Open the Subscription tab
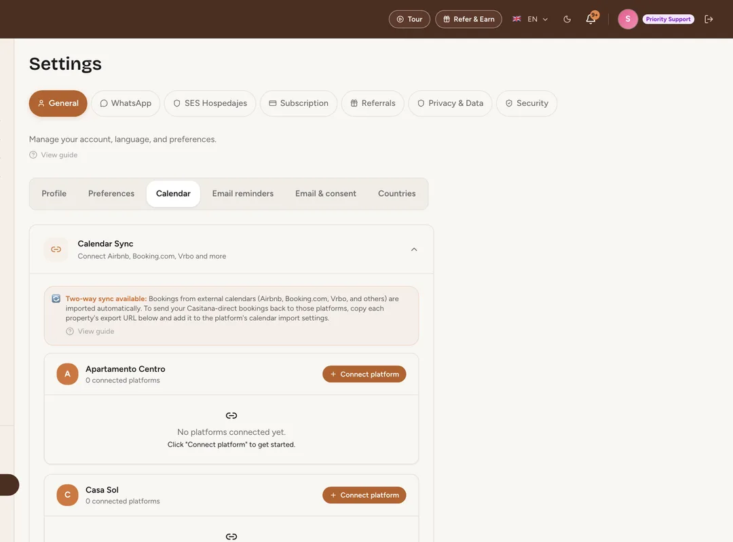This screenshot has width=733, height=542. [299, 103]
